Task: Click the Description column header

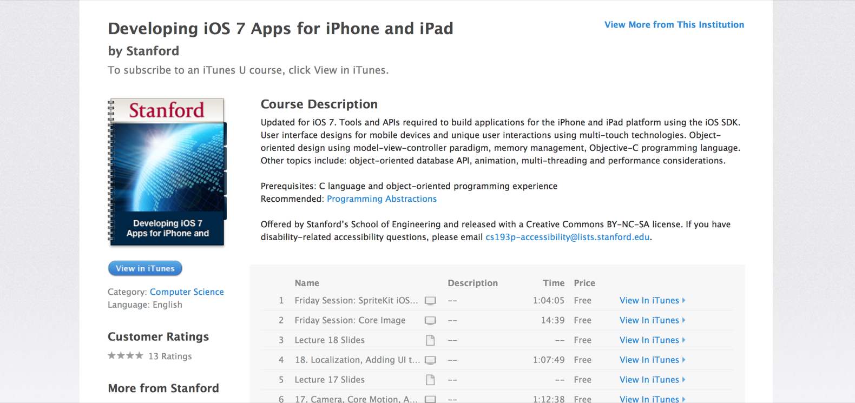Action: 472,283
